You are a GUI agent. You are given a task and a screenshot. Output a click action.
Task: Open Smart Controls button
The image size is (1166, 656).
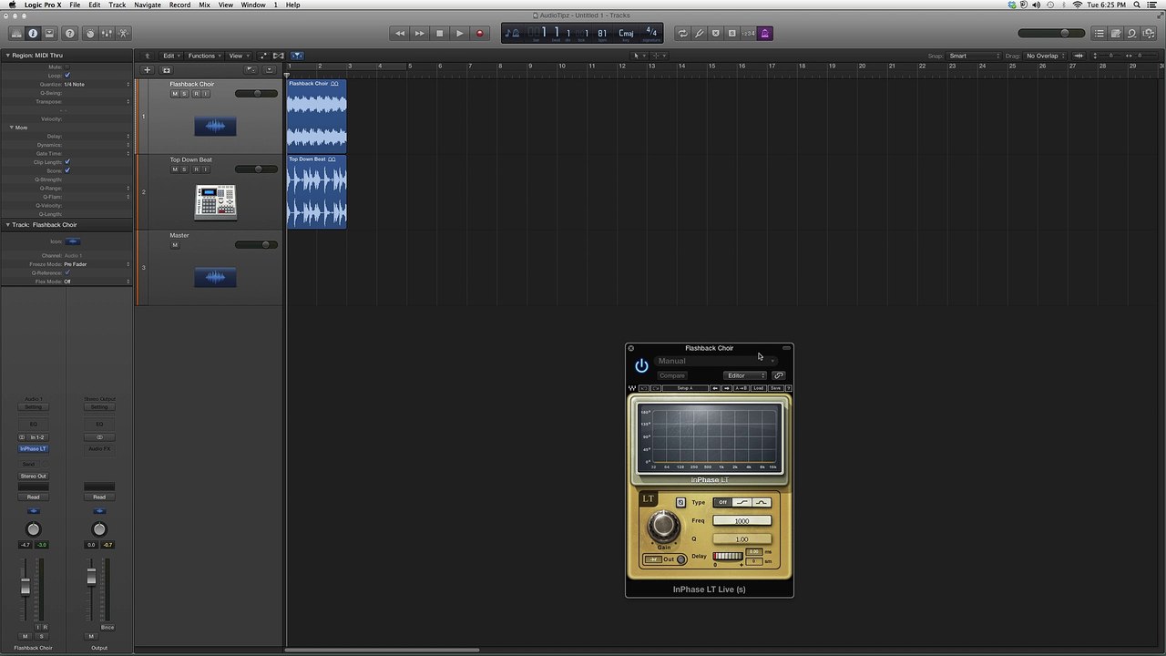(89, 34)
